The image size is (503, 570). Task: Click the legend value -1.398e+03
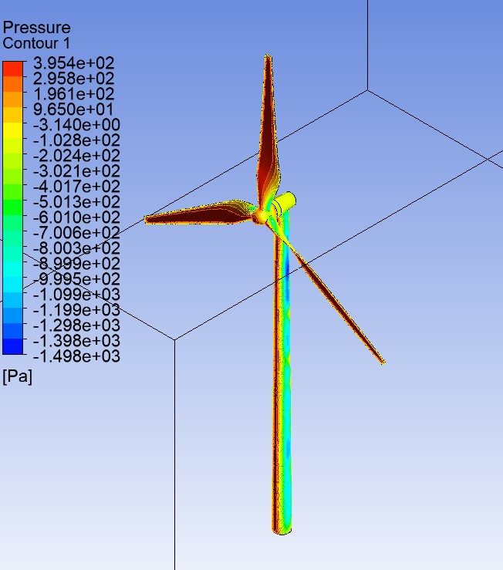pos(76,341)
